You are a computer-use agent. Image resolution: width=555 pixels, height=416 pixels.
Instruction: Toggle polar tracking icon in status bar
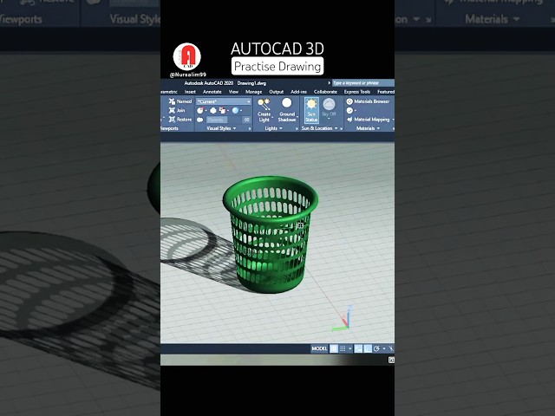tap(377, 348)
